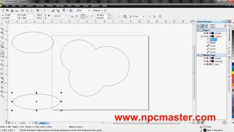Open the Arrange menu

[40, 6]
